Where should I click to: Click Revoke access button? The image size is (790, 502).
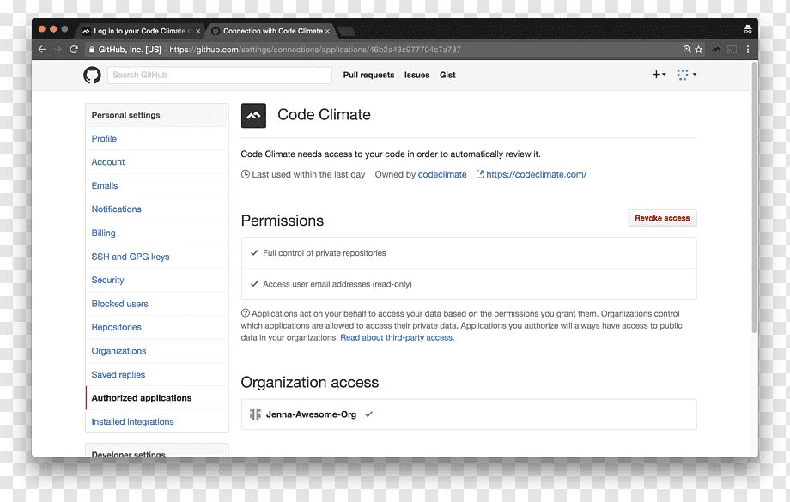click(x=662, y=218)
